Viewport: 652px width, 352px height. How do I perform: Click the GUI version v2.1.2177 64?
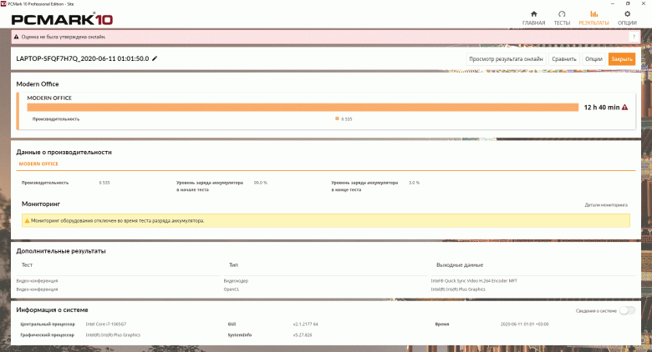tap(305, 324)
